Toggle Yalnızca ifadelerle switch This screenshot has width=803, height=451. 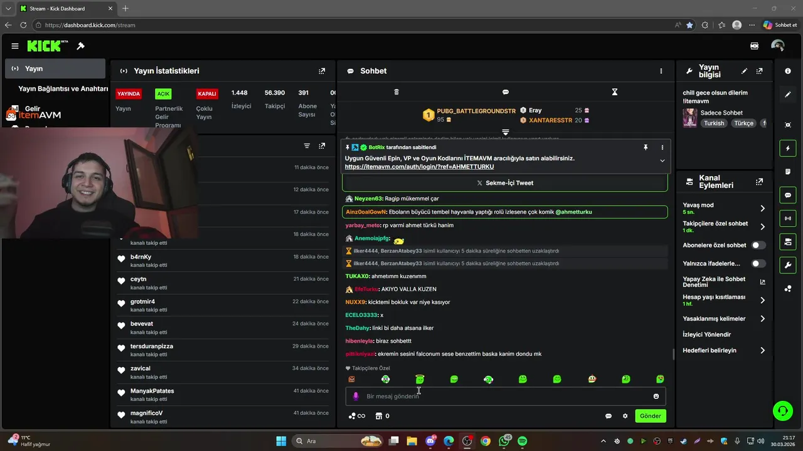coord(759,264)
